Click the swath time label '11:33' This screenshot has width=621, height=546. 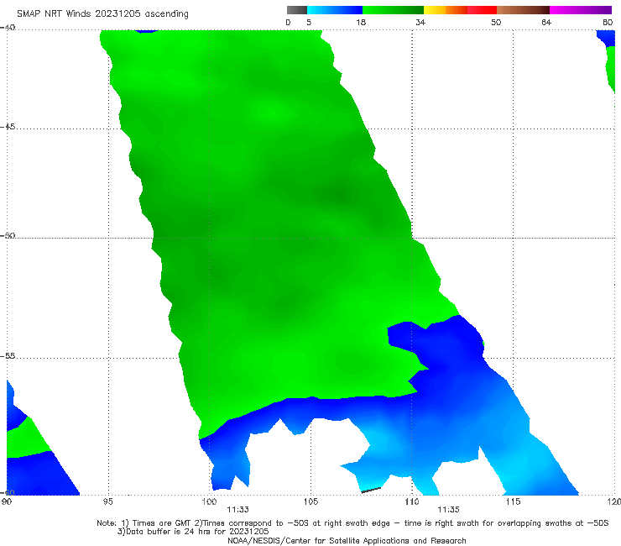[x=237, y=510]
